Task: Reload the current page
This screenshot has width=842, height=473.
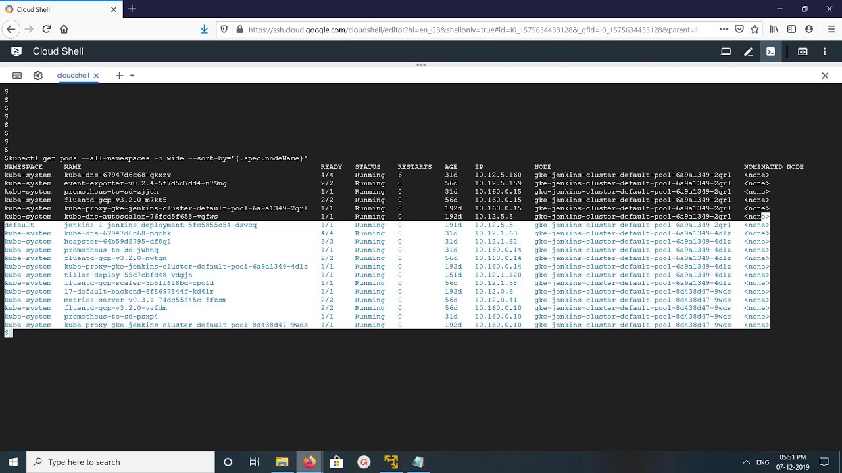Action: click(46, 29)
